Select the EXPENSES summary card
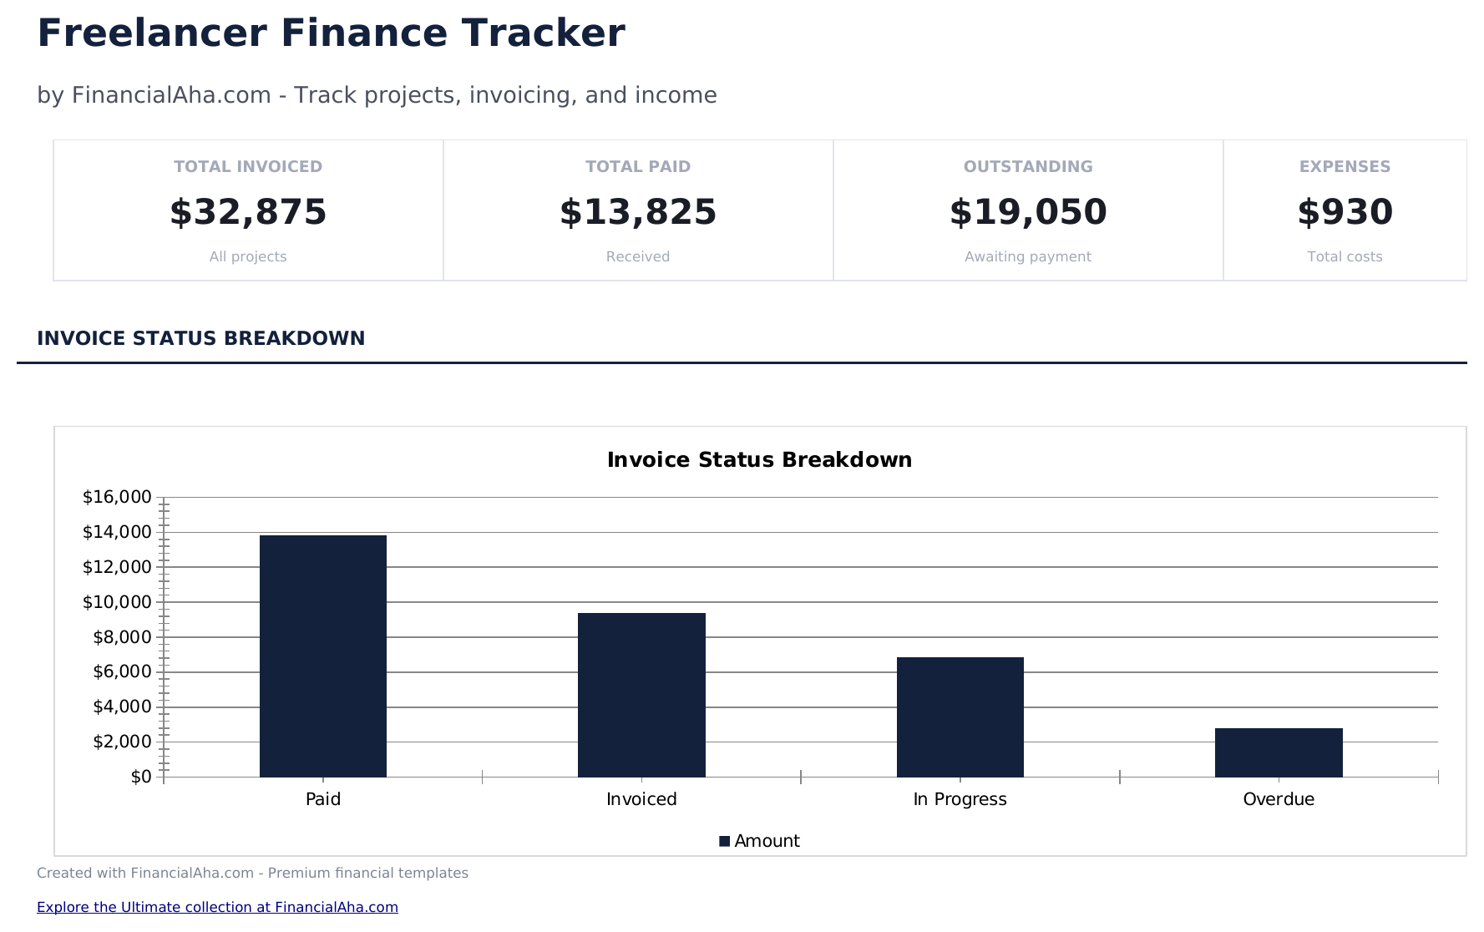This screenshot has height=932, width=1484. [1345, 209]
